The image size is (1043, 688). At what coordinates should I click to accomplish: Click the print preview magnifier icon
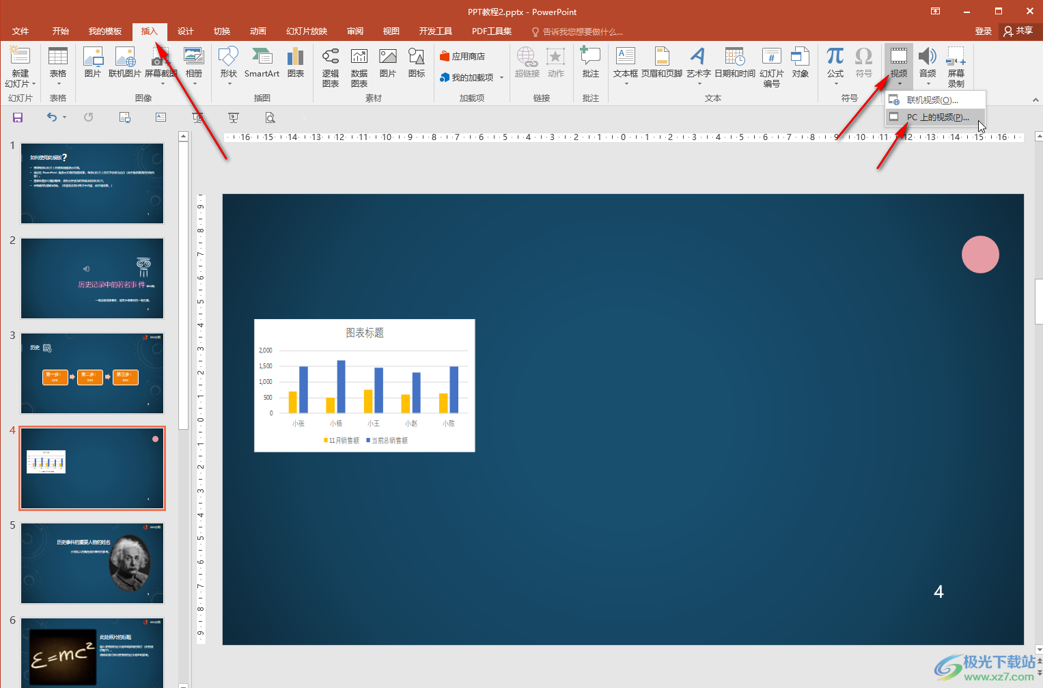pos(270,118)
